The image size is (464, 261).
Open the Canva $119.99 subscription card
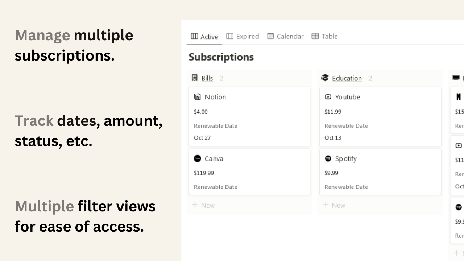250,171
